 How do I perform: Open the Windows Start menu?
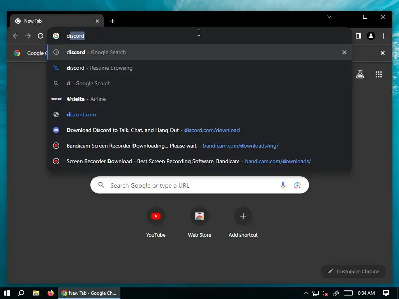pyautogui.click(x=7, y=293)
